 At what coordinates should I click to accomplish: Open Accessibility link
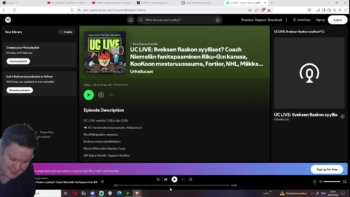pyautogui.click(x=44, y=137)
